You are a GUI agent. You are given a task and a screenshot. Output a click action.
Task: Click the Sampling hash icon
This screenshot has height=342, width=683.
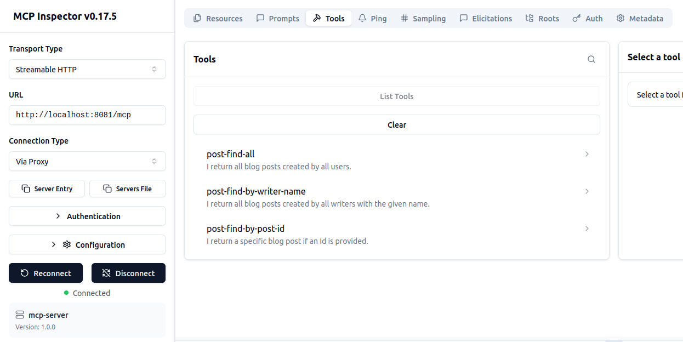click(405, 19)
